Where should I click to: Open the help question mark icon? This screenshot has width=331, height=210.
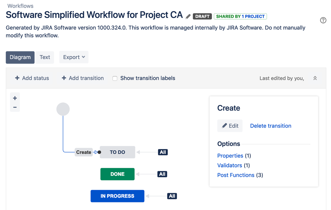coord(323,21)
